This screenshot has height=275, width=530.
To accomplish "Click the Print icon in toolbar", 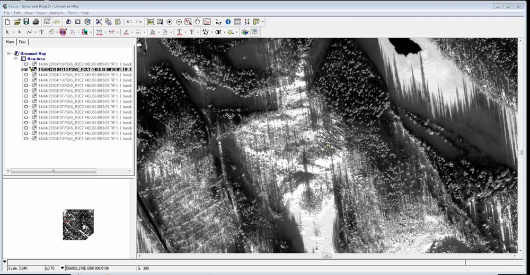I will pyautogui.click(x=36, y=22).
